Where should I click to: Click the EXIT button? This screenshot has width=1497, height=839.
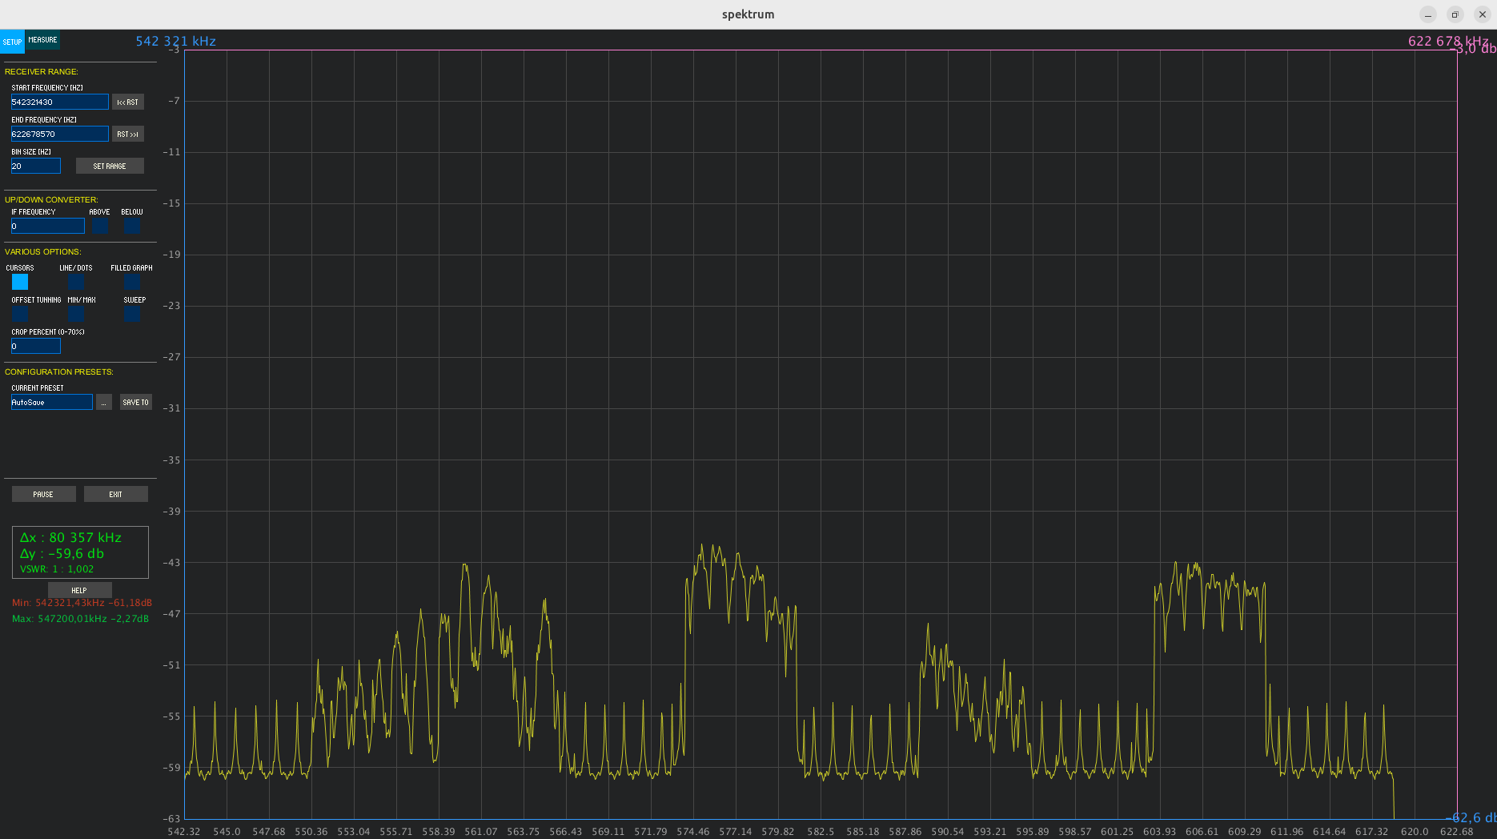coord(115,494)
